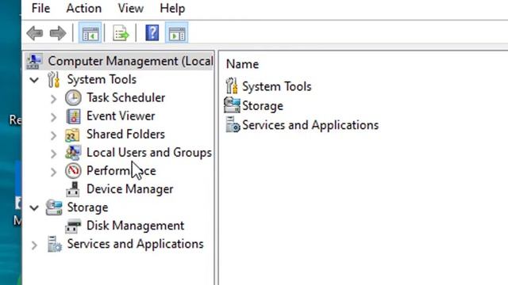Open the Help menu
Viewport: 508px width, 285px height.
(172, 8)
